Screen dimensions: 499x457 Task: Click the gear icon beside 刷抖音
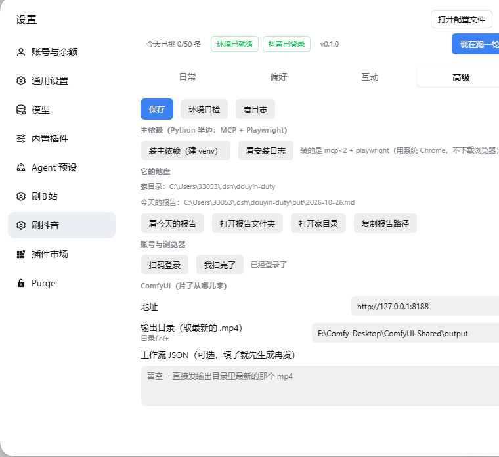tap(21, 225)
